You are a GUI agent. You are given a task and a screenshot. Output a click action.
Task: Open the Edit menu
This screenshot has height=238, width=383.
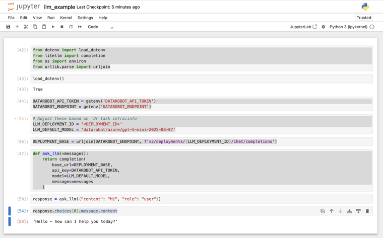(x=24, y=18)
